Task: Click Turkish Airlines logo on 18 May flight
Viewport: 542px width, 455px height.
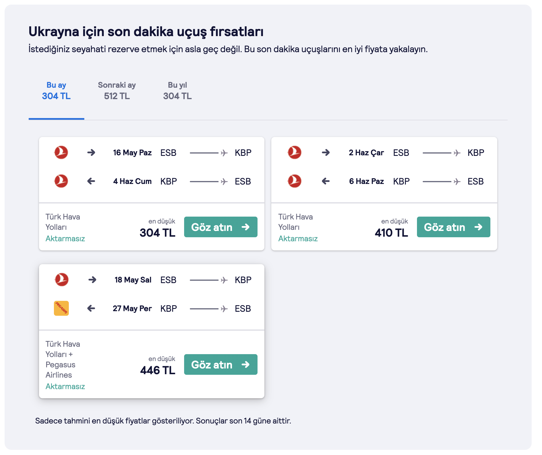Action: pos(62,280)
